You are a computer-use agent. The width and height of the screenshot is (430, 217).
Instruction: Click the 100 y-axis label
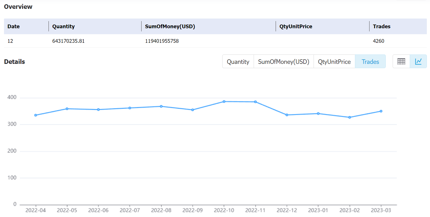click(x=12, y=178)
